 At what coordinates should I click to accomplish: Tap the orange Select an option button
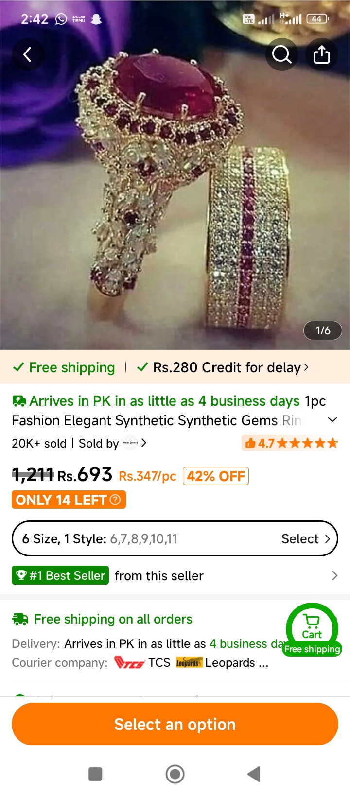coord(175,724)
